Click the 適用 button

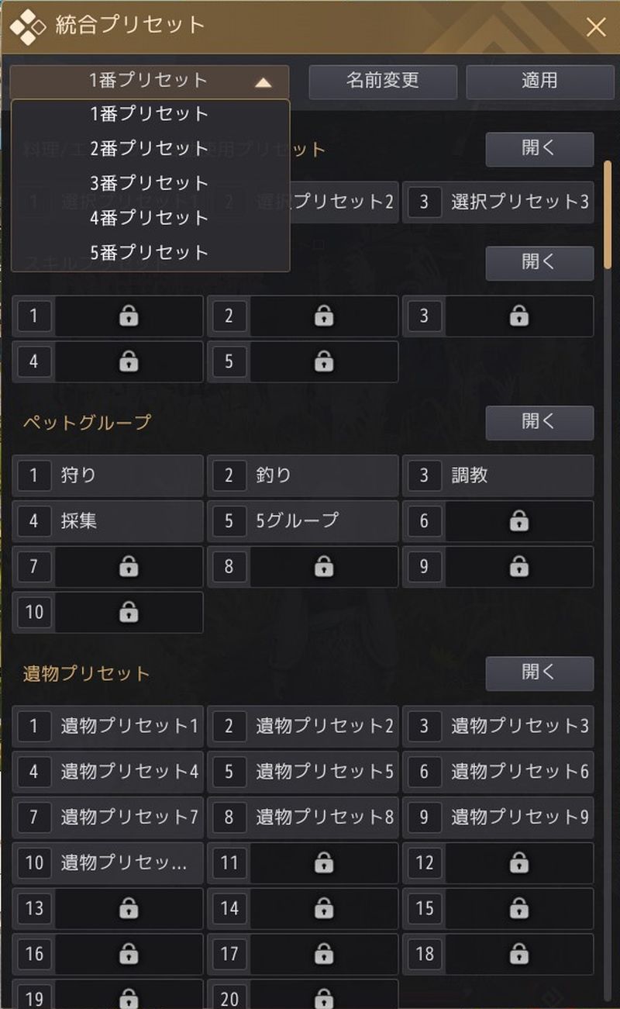click(540, 81)
